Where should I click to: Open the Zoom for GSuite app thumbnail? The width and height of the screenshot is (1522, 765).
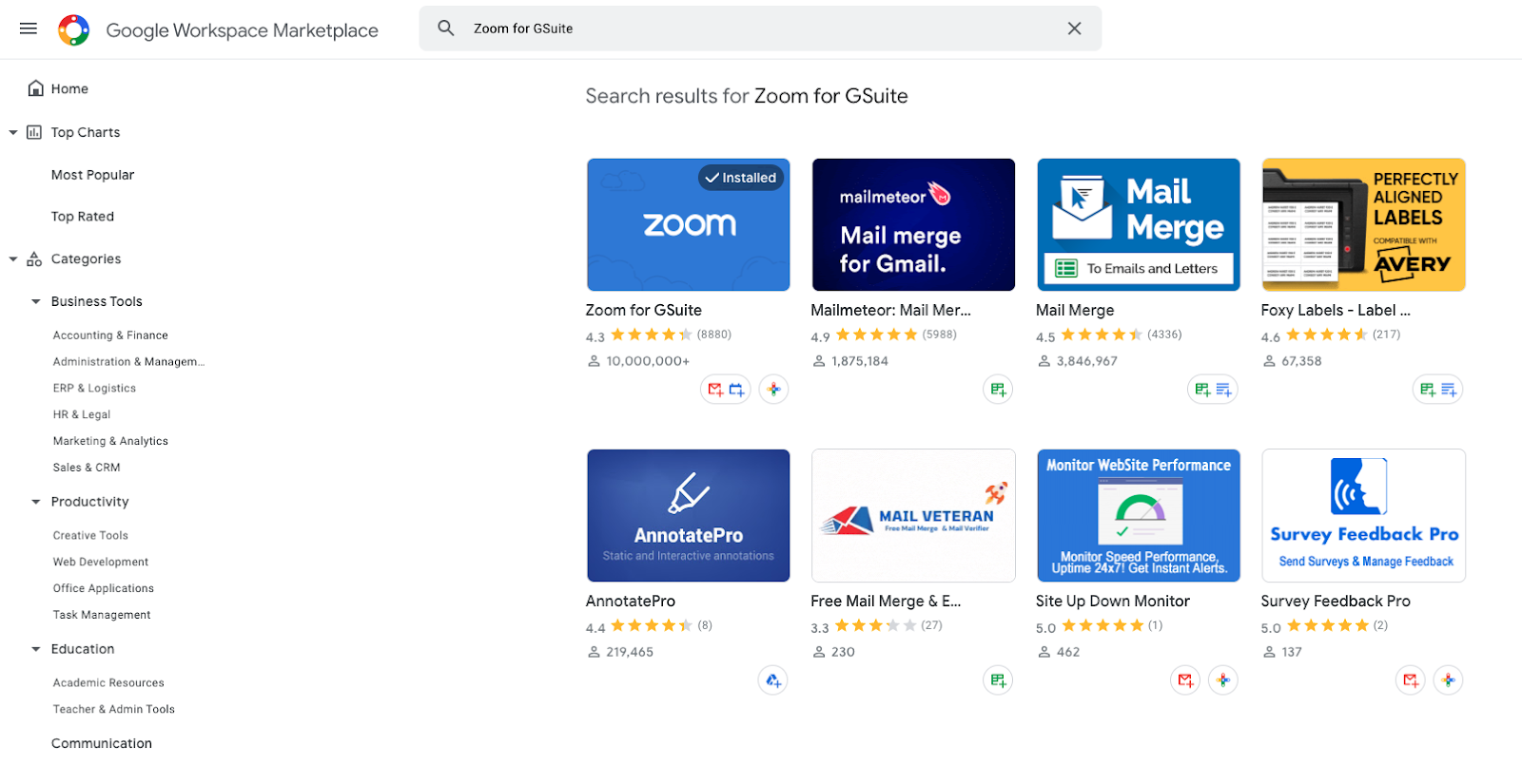pos(689,224)
